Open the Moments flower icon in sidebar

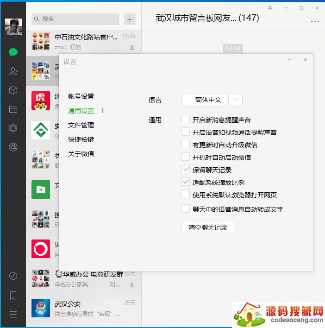tap(13, 128)
